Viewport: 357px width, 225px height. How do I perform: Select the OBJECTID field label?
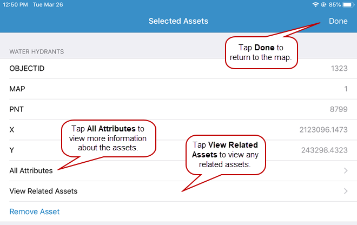click(27, 68)
